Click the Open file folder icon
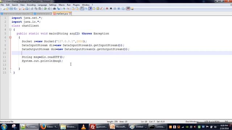Viewport: 232px width, 130px height. [x=7, y=9]
